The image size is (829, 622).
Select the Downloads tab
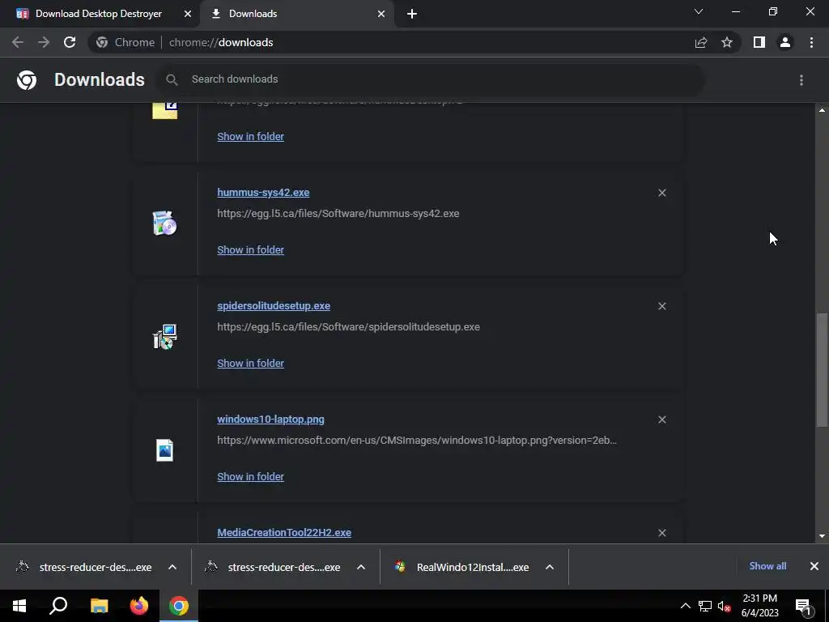pyautogui.click(x=296, y=14)
